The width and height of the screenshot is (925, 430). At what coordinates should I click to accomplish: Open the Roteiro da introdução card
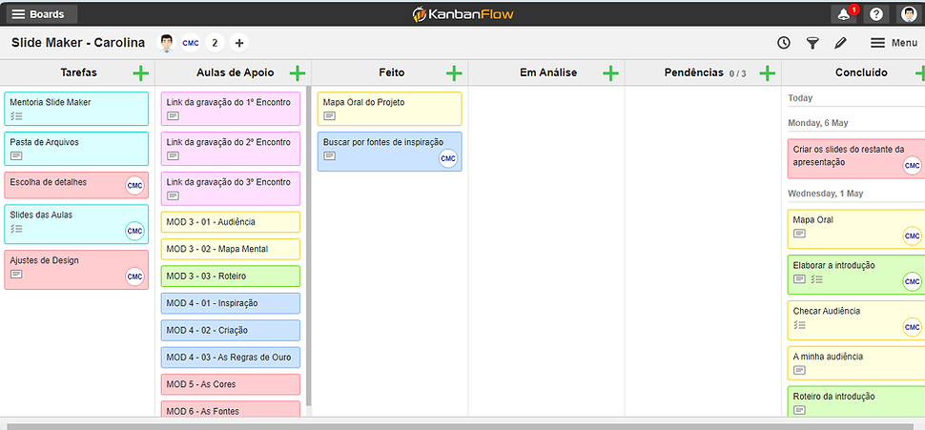(856, 401)
